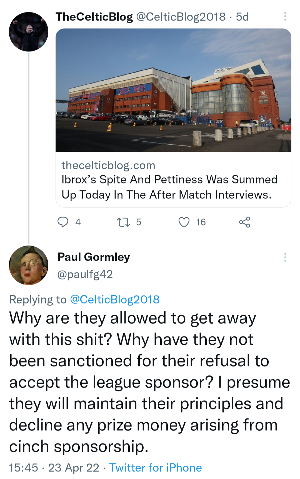This screenshot has height=479, width=300.
Task: Open TheCelticBlog display name
Action: point(94,17)
